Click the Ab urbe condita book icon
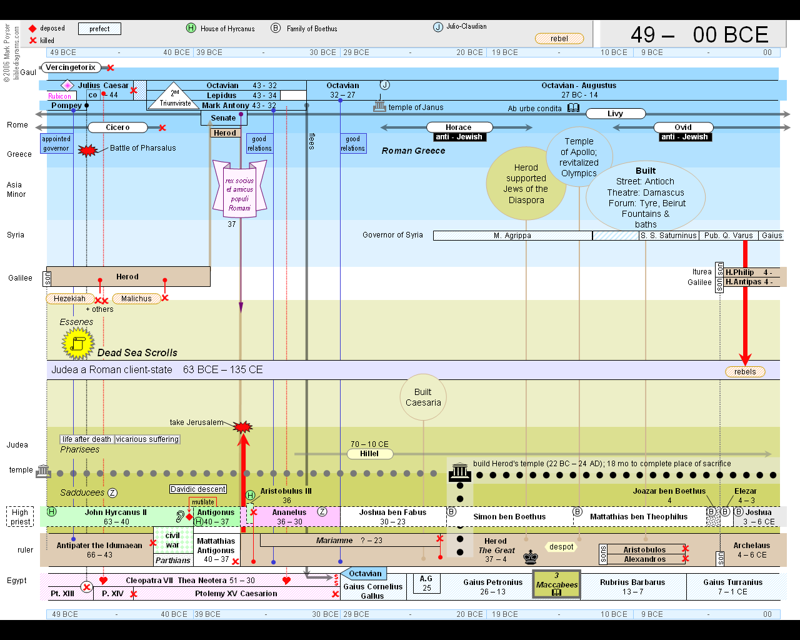This screenshot has height=640, width=800. click(x=573, y=108)
